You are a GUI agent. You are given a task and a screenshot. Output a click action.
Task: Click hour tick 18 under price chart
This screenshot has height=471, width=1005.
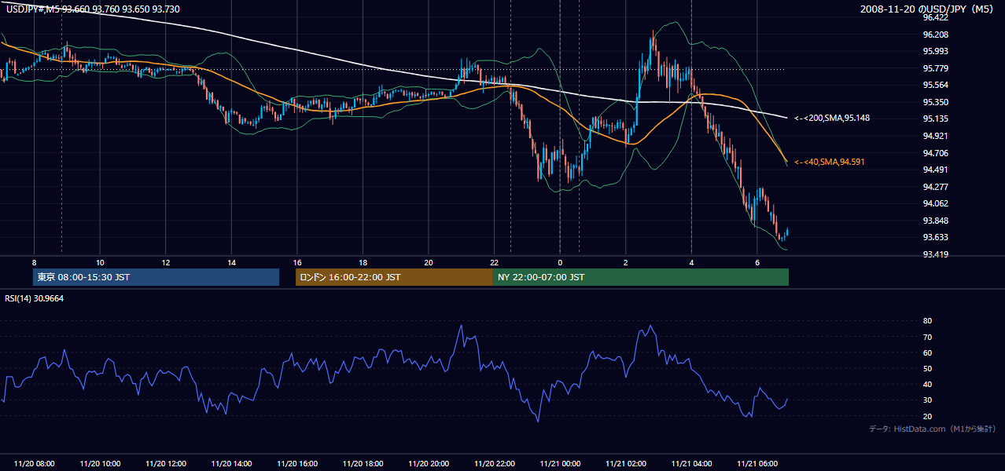363,262
